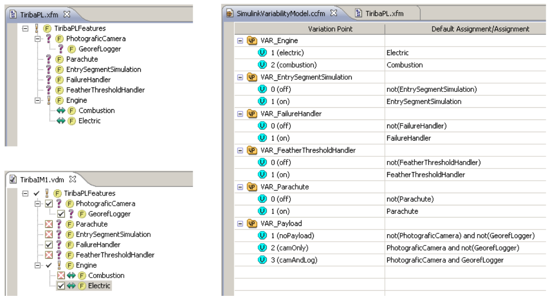Click the V icon next to 3 (camAndLog)

click(262, 260)
